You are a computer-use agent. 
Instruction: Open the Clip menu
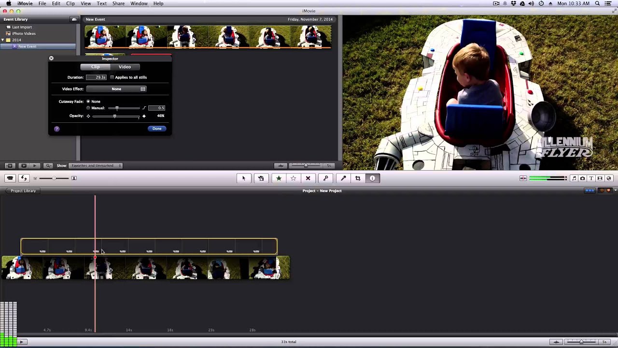pyautogui.click(x=70, y=3)
